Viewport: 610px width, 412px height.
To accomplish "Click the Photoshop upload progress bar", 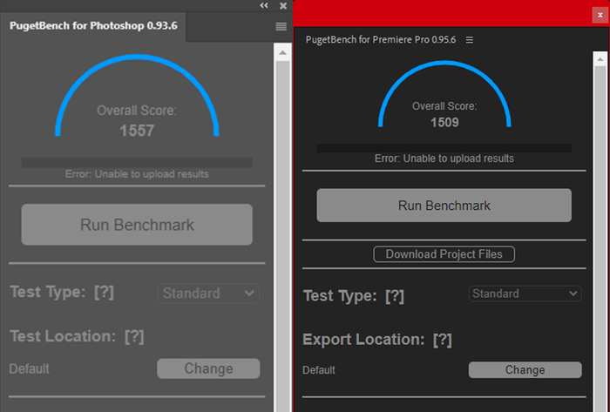I will (137, 163).
